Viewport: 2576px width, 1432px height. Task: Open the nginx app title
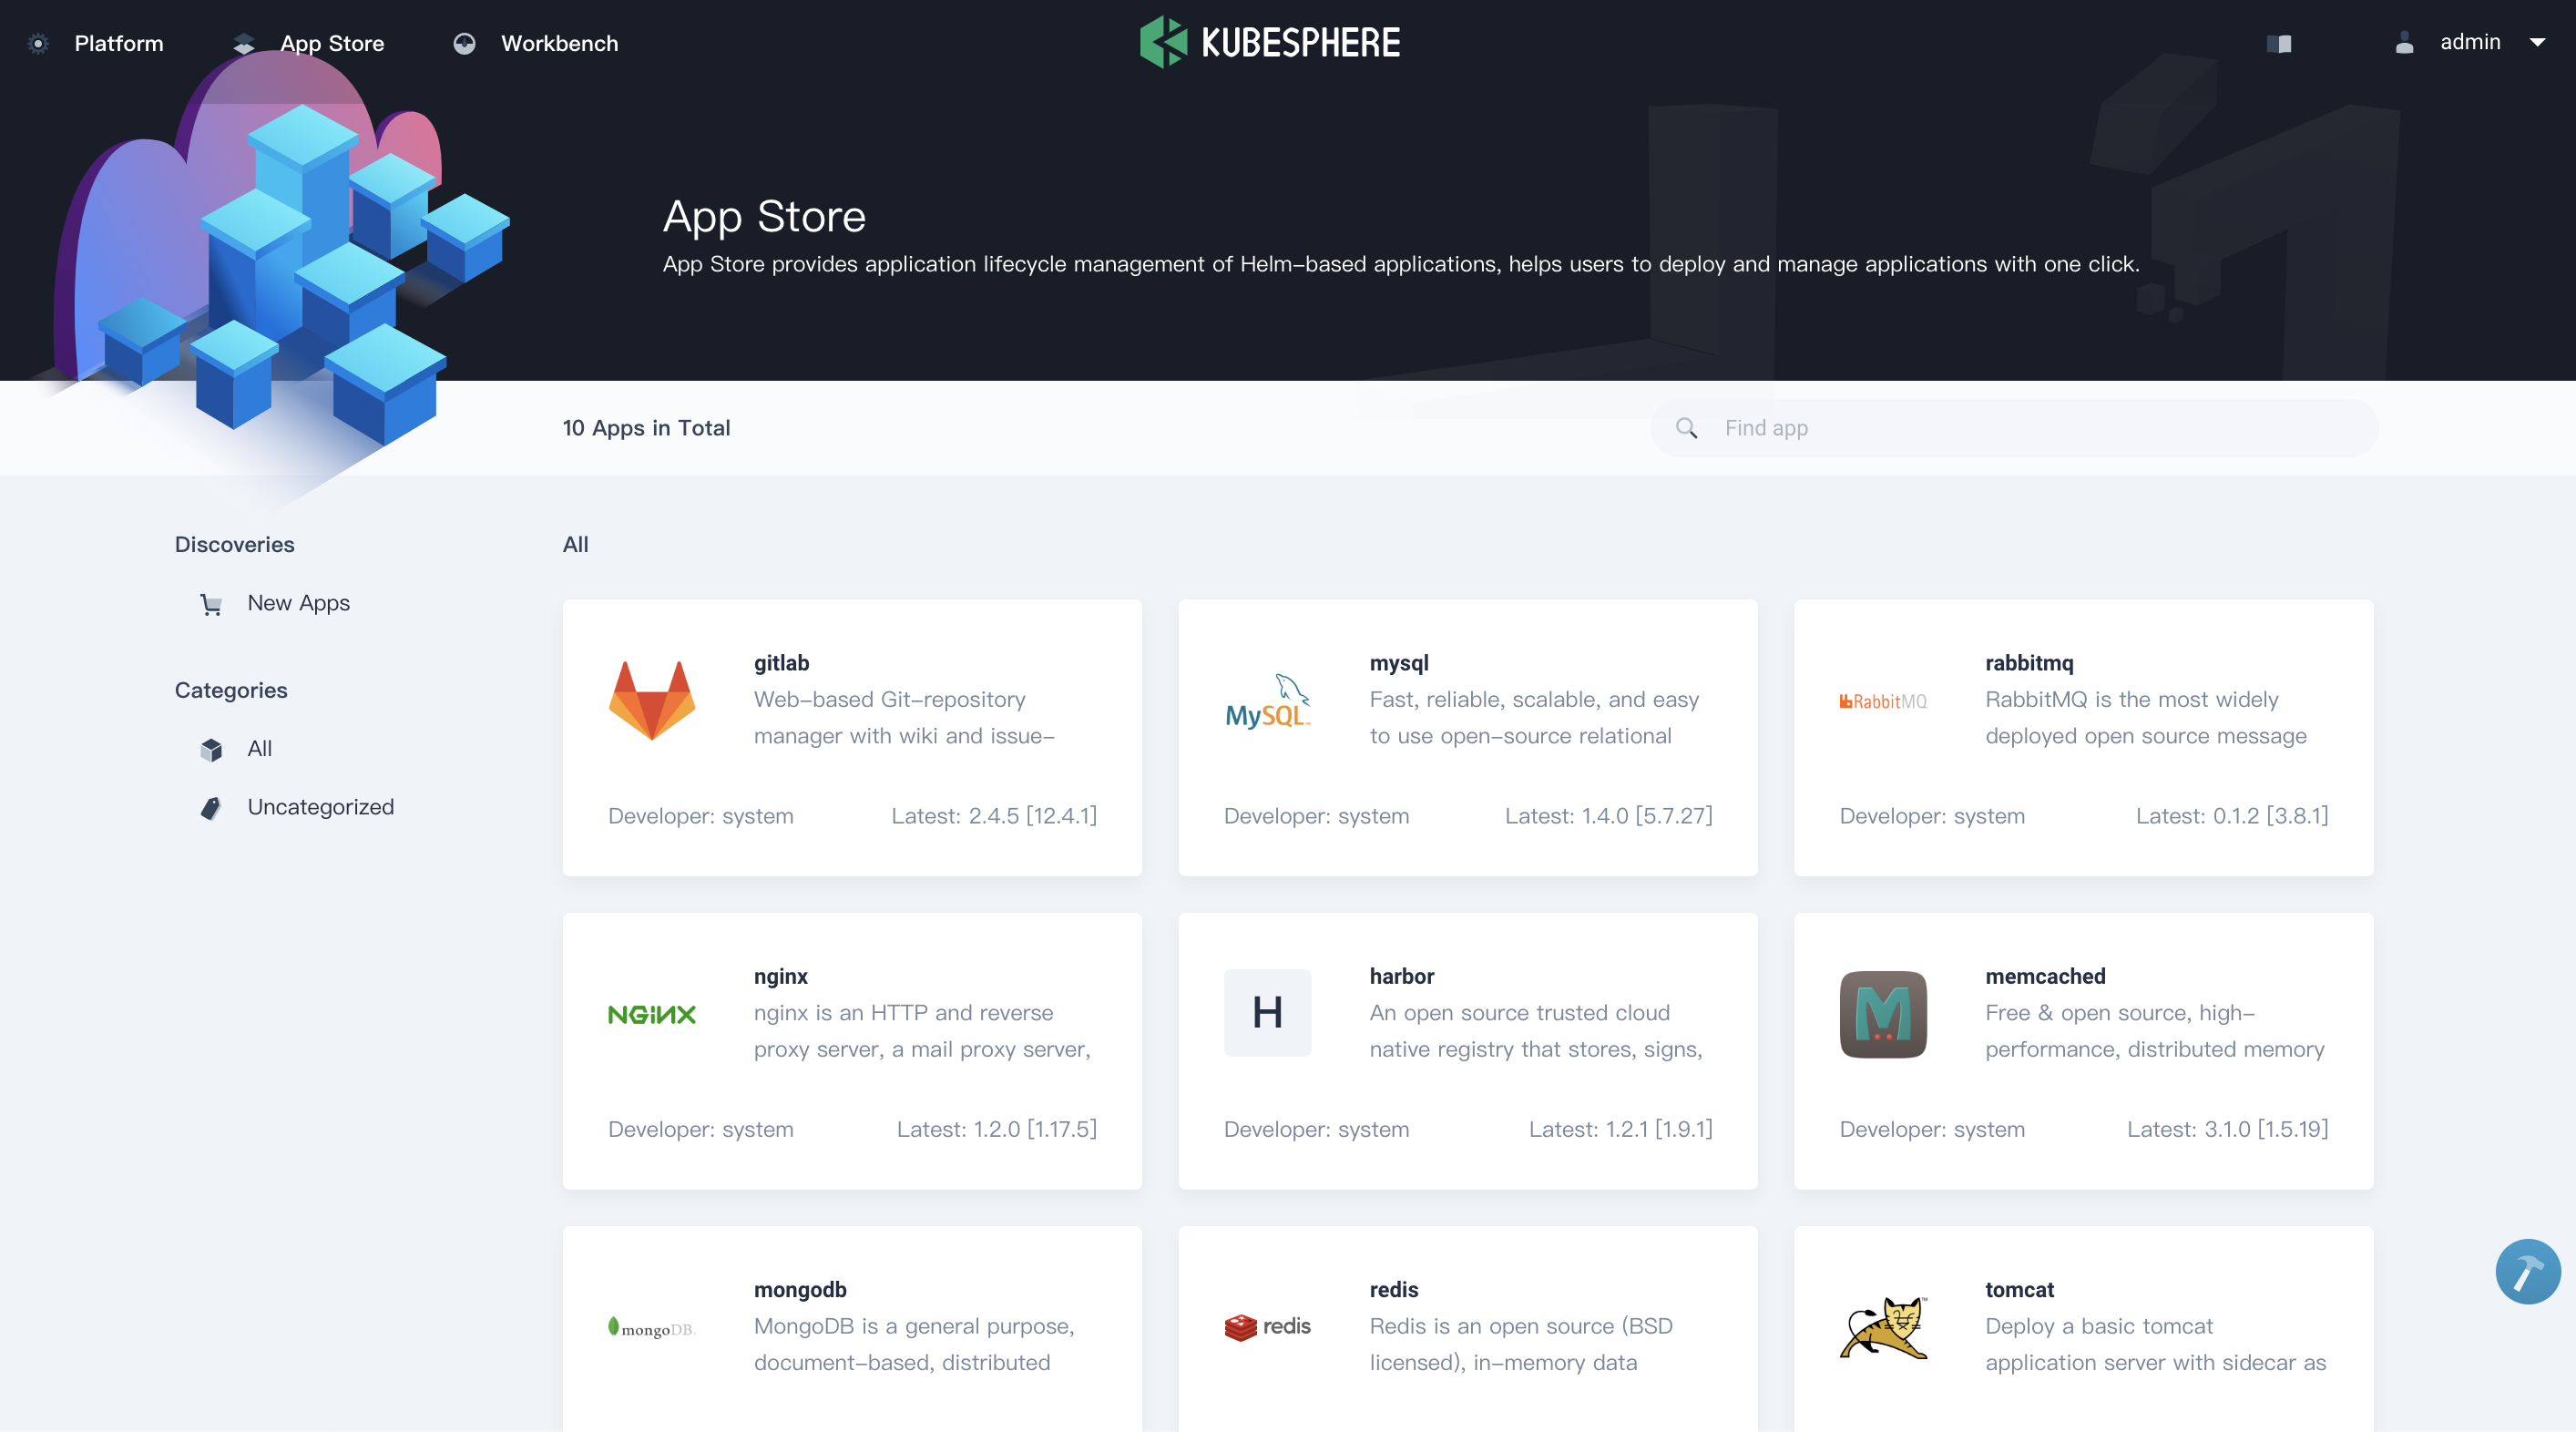(780, 976)
